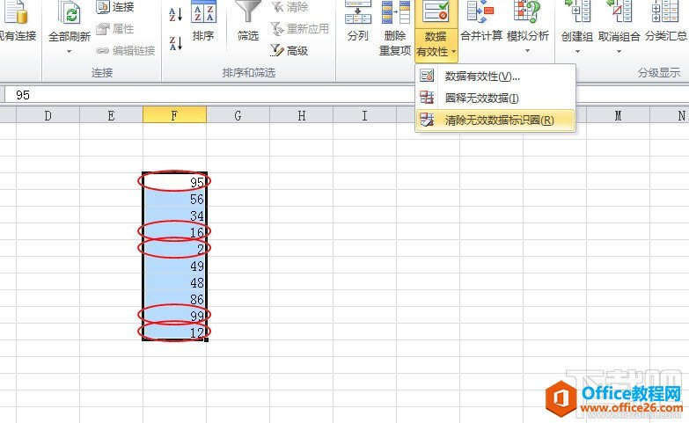
Task: Click the Reapply filter button
Action: (300, 29)
